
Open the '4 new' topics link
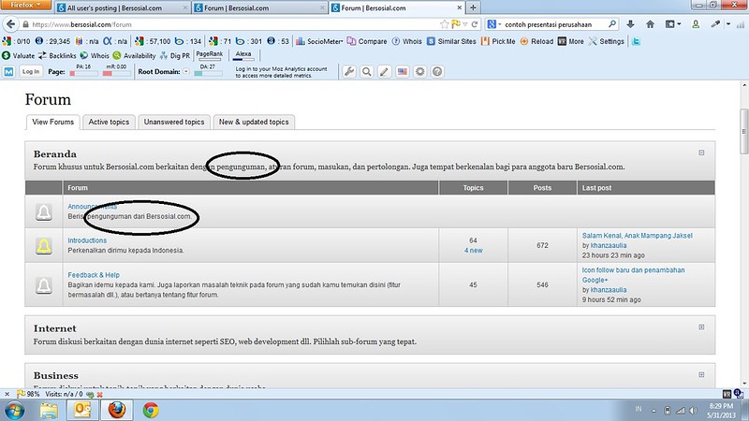tap(474, 250)
